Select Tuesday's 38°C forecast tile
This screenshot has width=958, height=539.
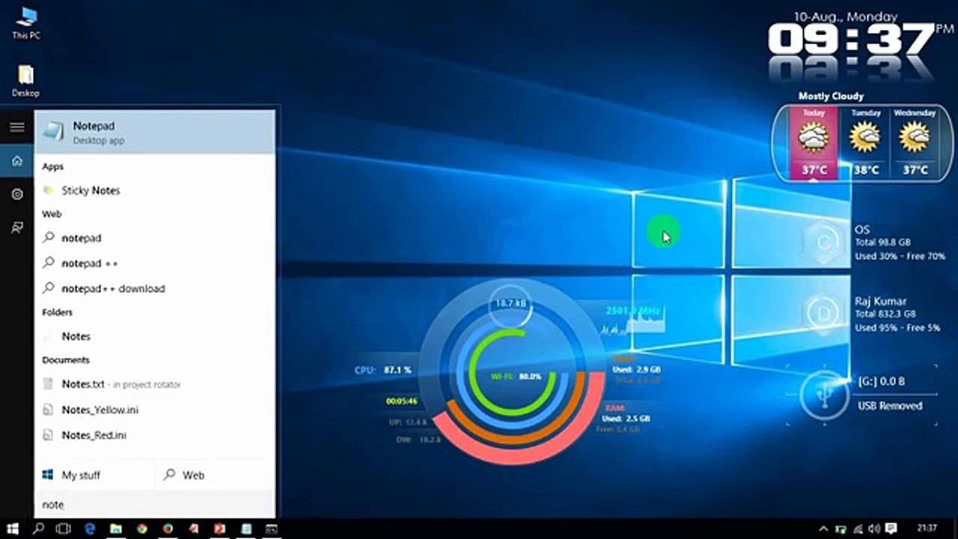tap(865, 142)
